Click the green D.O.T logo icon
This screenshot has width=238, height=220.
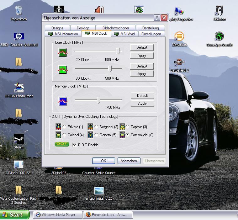(62, 144)
